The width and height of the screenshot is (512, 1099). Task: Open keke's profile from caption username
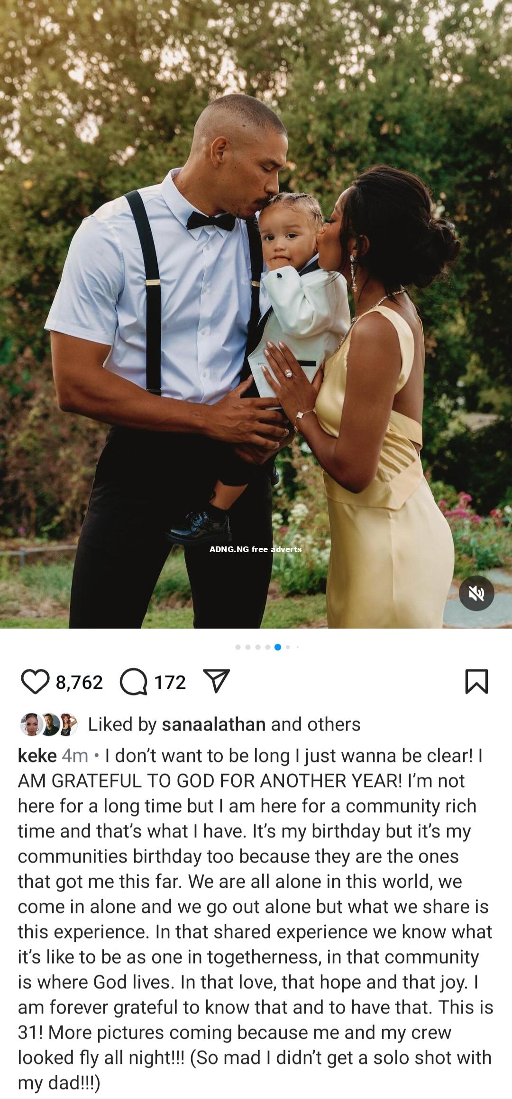[37, 755]
